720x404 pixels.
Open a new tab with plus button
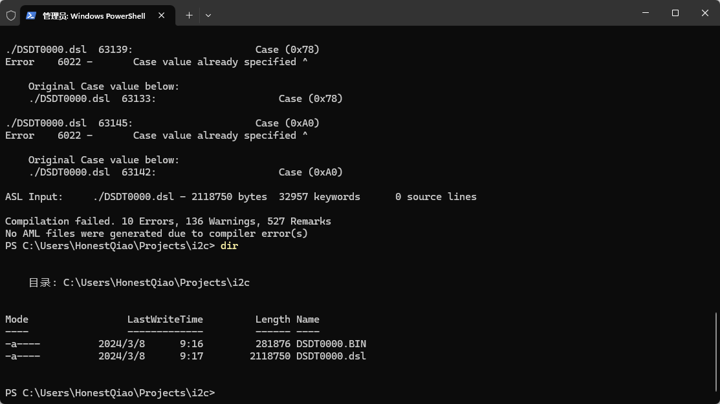[189, 15]
